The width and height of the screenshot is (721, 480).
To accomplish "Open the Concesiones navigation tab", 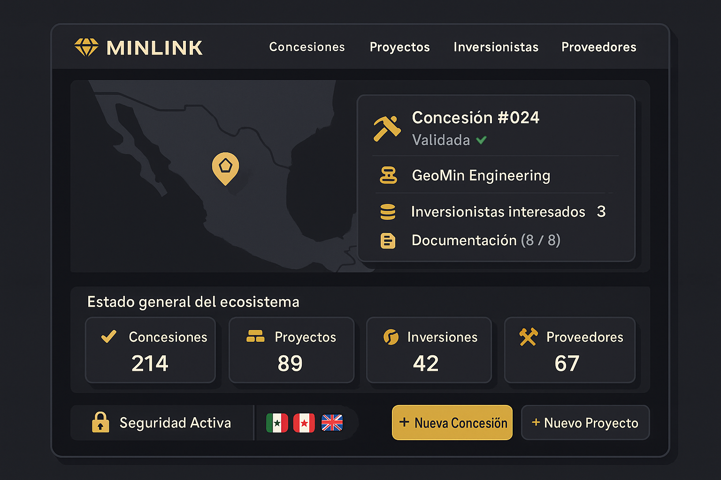I will pyautogui.click(x=307, y=47).
